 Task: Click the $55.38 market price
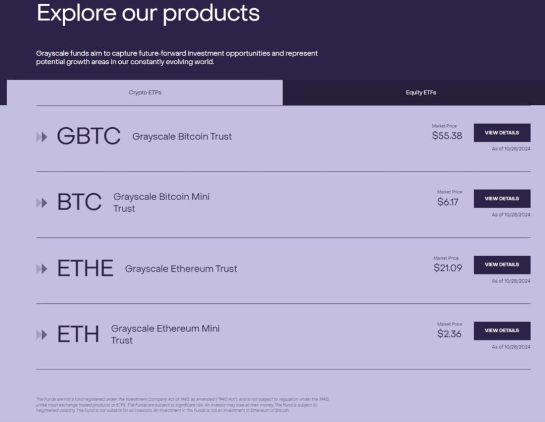point(447,136)
